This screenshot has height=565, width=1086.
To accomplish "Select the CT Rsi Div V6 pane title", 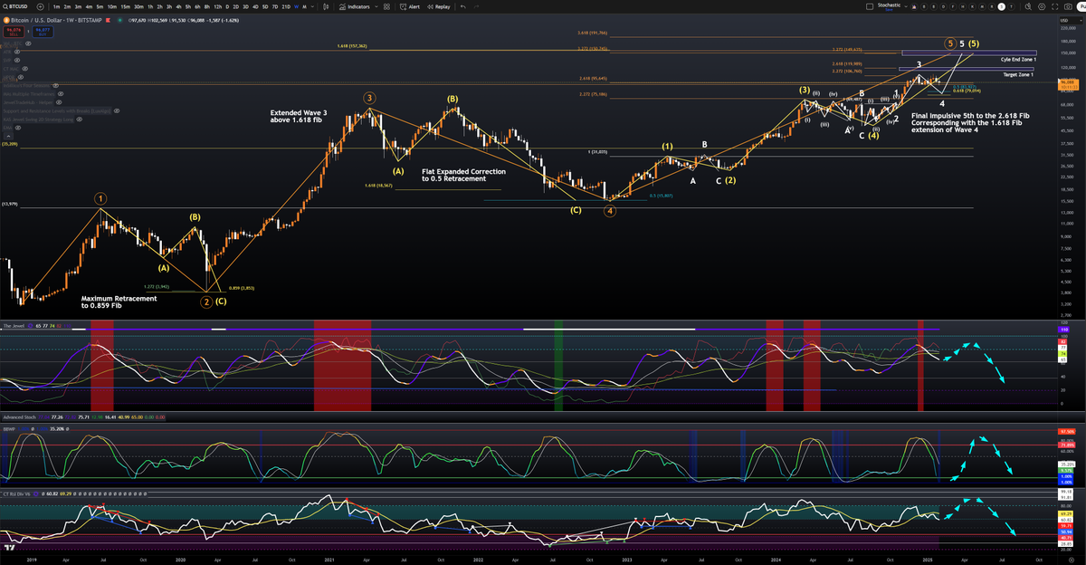I will click(18, 496).
